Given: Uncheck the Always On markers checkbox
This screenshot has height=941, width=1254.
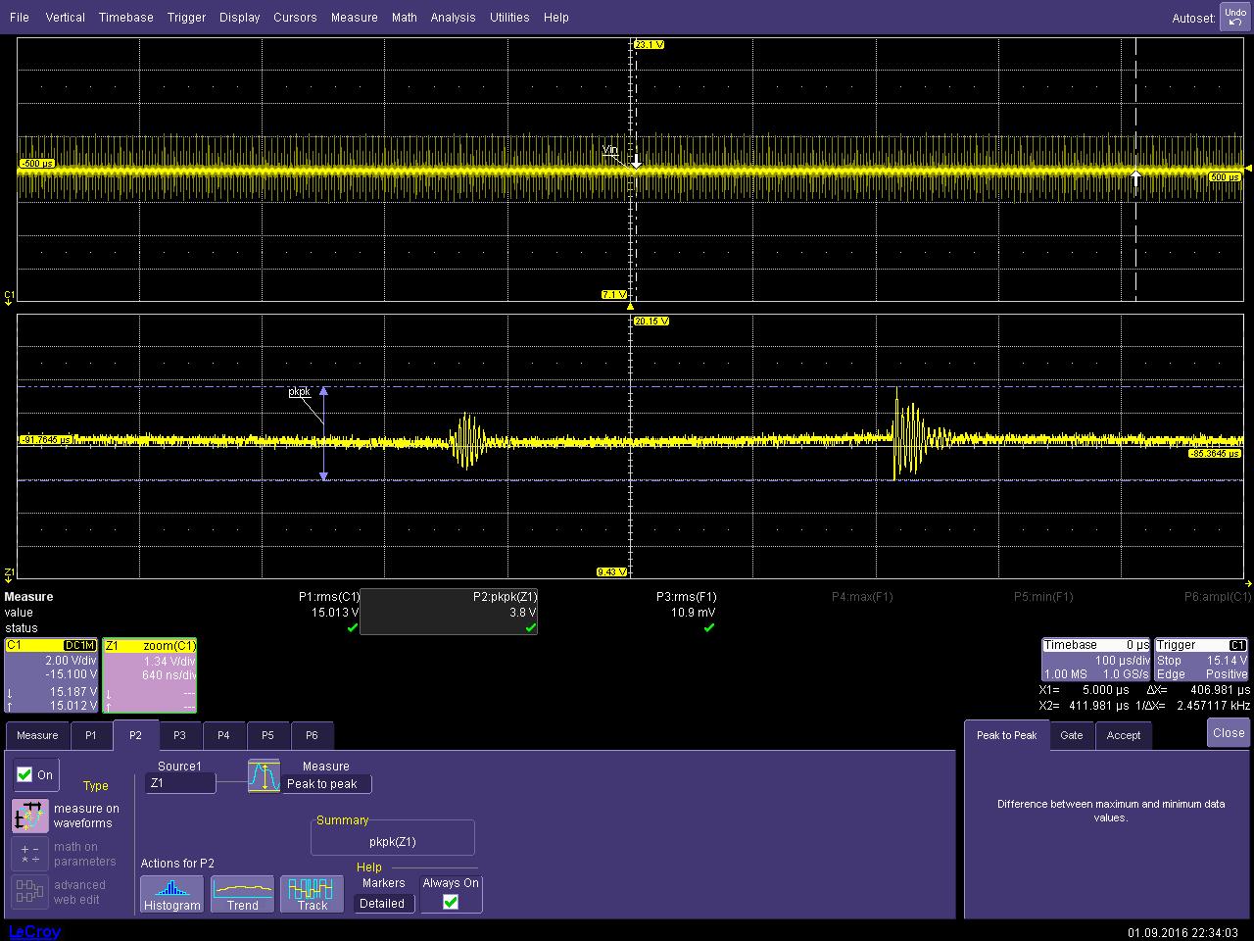Looking at the screenshot, I should click(x=451, y=902).
